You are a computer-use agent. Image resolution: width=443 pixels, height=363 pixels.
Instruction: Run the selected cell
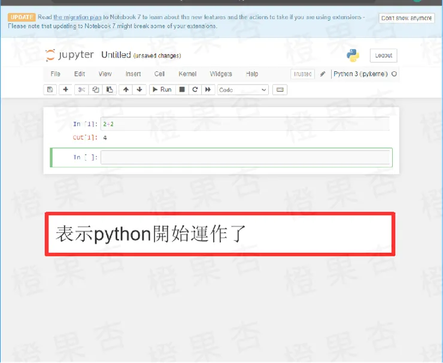[x=162, y=90]
